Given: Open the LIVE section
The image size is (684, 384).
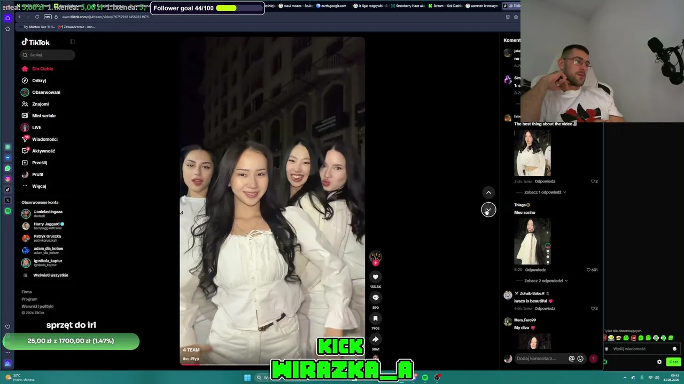Looking at the screenshot, I should click(x=31, y=127).
